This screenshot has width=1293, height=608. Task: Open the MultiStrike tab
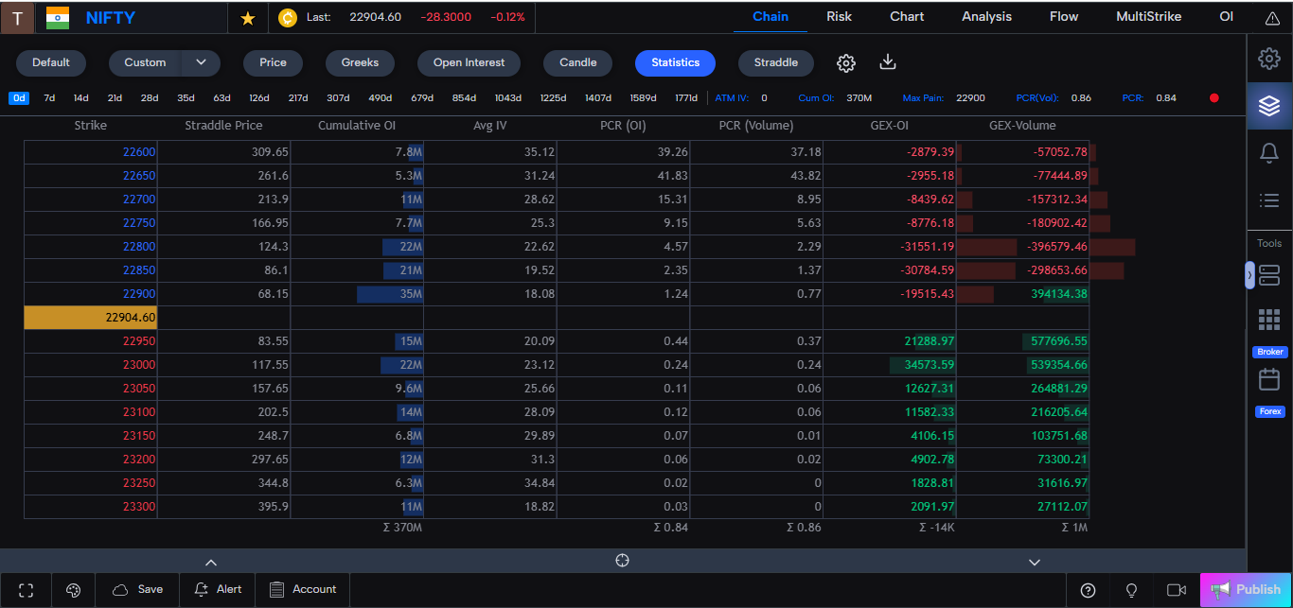coord(1148,16)
